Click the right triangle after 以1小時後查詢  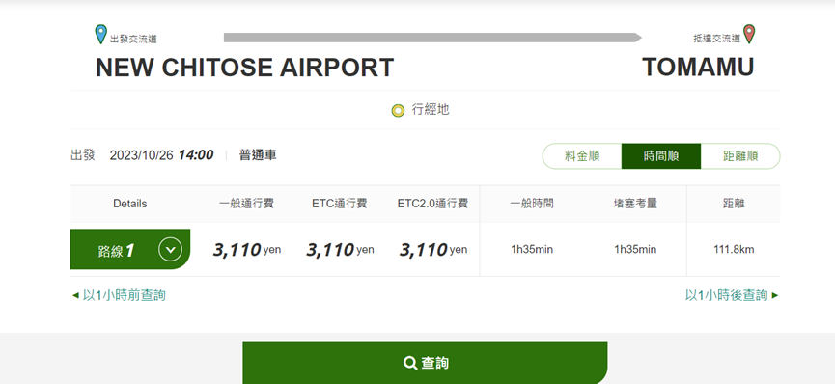tap(775, 295)
